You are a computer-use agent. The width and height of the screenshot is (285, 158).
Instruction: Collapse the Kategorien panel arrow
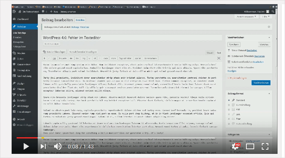click(x=269, y=135)
